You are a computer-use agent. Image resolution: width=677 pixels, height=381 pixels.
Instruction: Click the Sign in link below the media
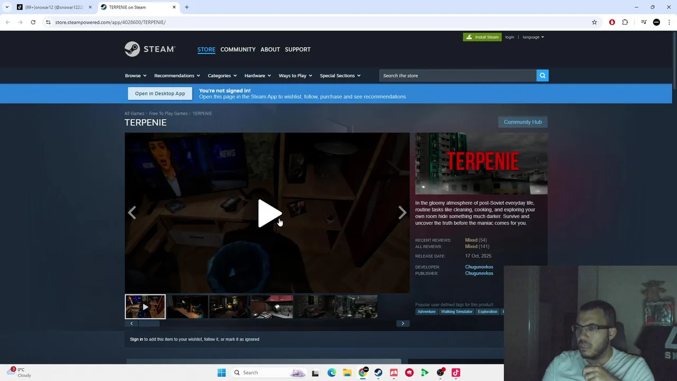pos(136,339)
